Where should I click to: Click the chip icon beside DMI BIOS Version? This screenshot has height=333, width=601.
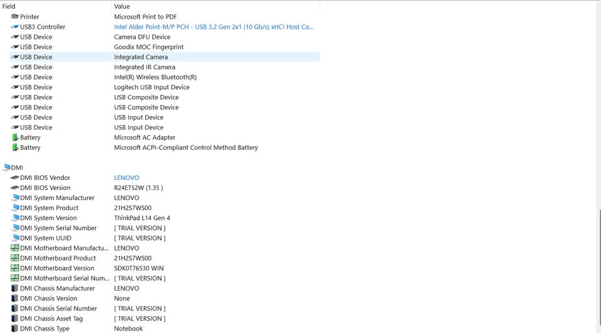[x=14, y=187]
